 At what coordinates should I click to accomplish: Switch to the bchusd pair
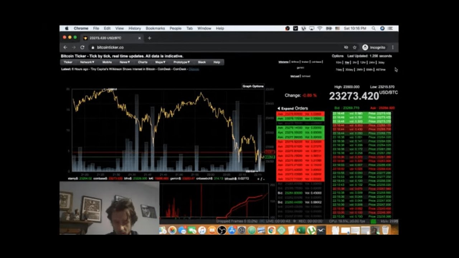(x=306, y=76)
